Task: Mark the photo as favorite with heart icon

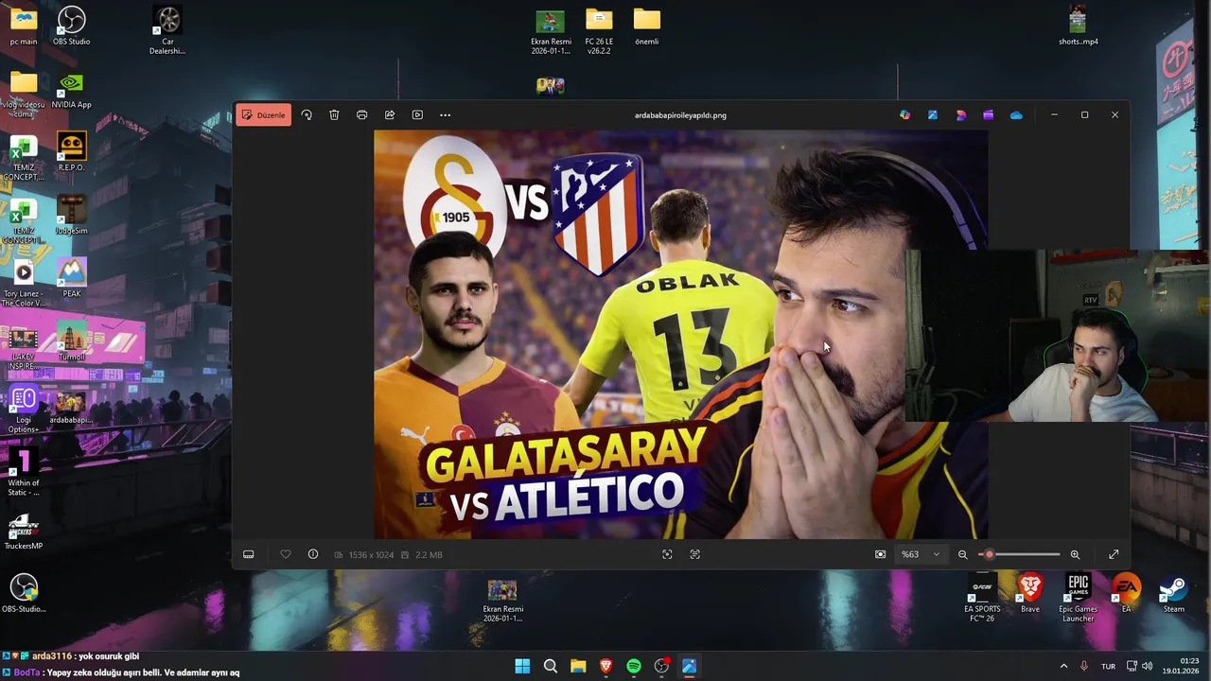Action: (x=286, y=554)
